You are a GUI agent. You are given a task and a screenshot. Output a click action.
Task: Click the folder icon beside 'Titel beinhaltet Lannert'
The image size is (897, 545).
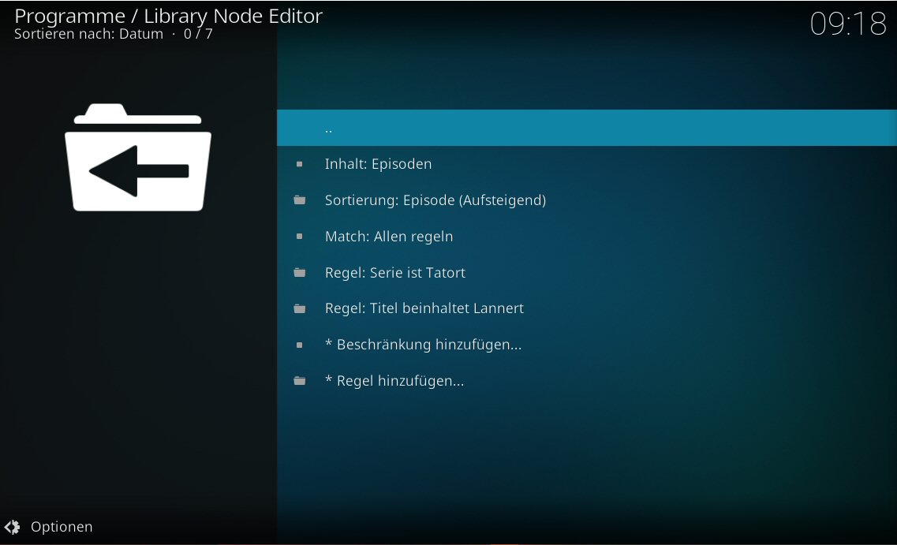click(299, 309)
